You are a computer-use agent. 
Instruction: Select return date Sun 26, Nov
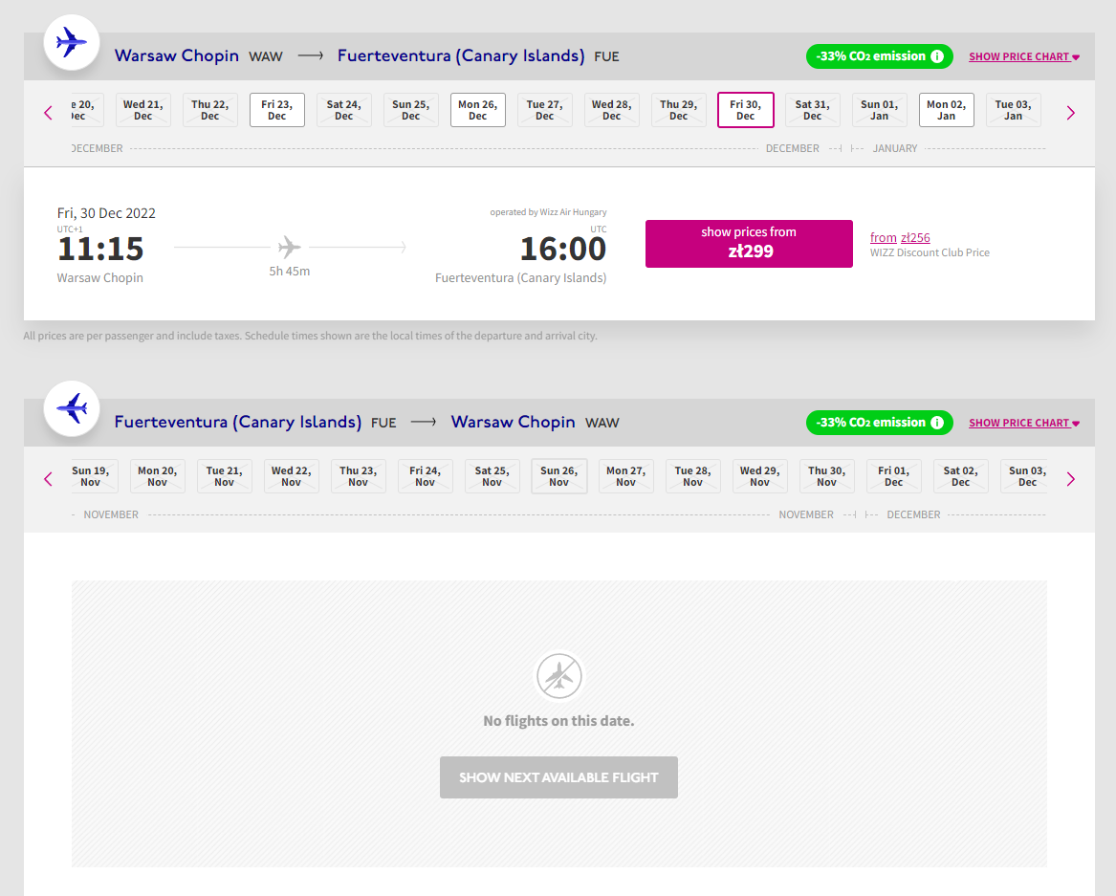(x=558, y=477)
